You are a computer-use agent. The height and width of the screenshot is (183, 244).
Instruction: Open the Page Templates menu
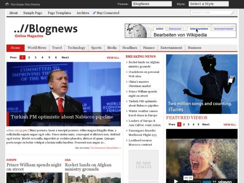pyautogui.click(x=59, y=13)
